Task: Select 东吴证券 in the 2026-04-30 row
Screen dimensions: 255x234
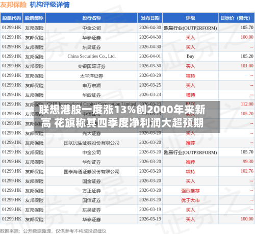Action: (91, 47)
